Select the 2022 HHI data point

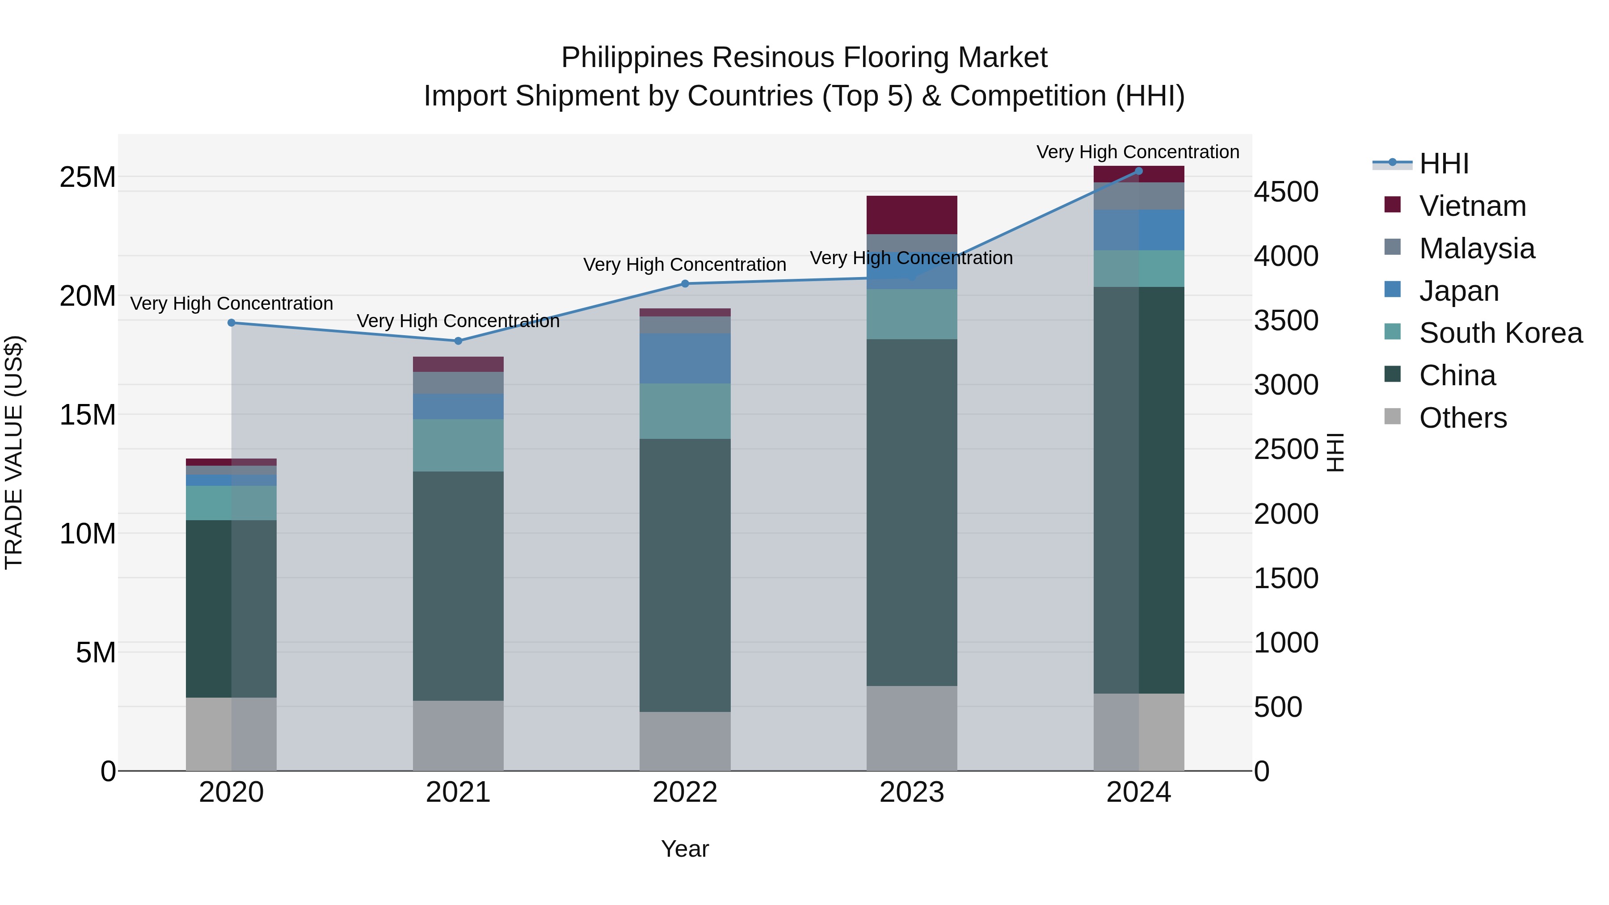pos(685,283)
